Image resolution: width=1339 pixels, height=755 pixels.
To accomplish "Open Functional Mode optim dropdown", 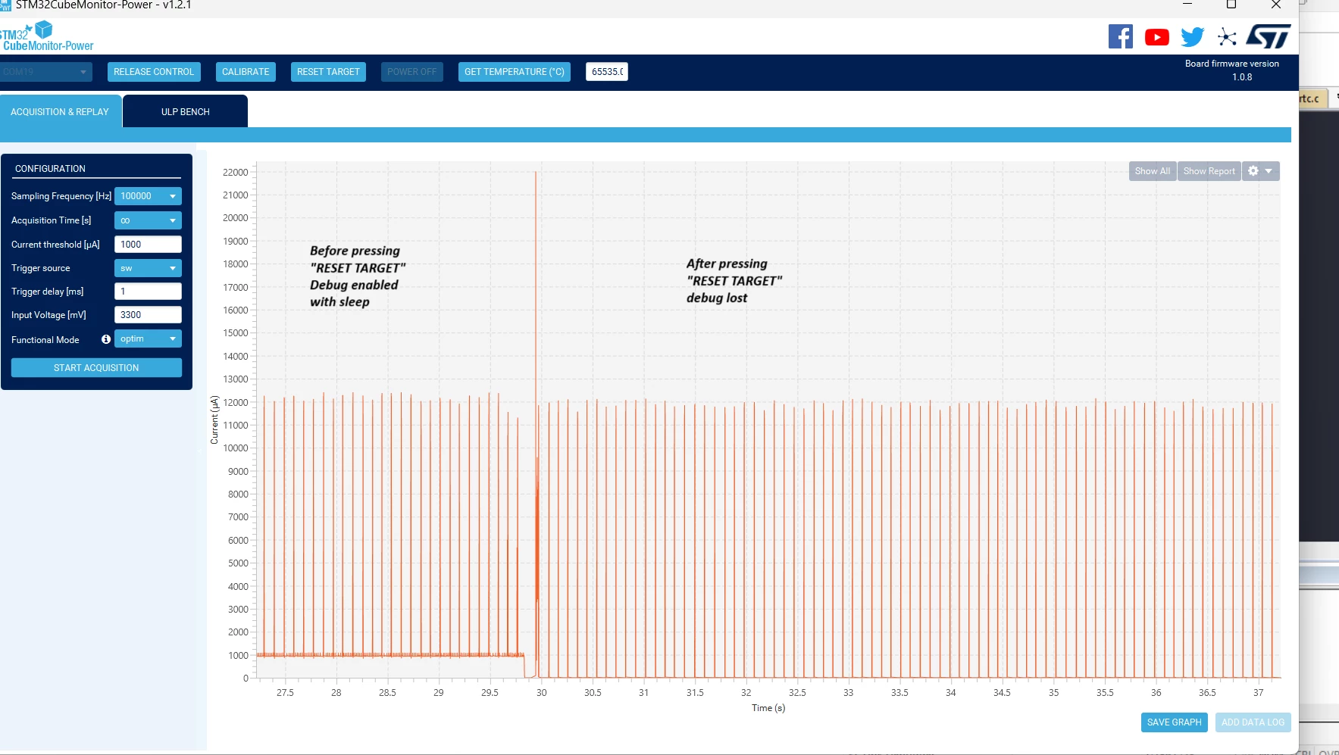I will pos(148,339).
